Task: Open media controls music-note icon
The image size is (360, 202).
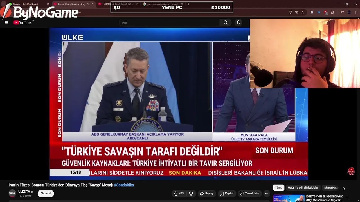Action: click(x=342, y=12)
